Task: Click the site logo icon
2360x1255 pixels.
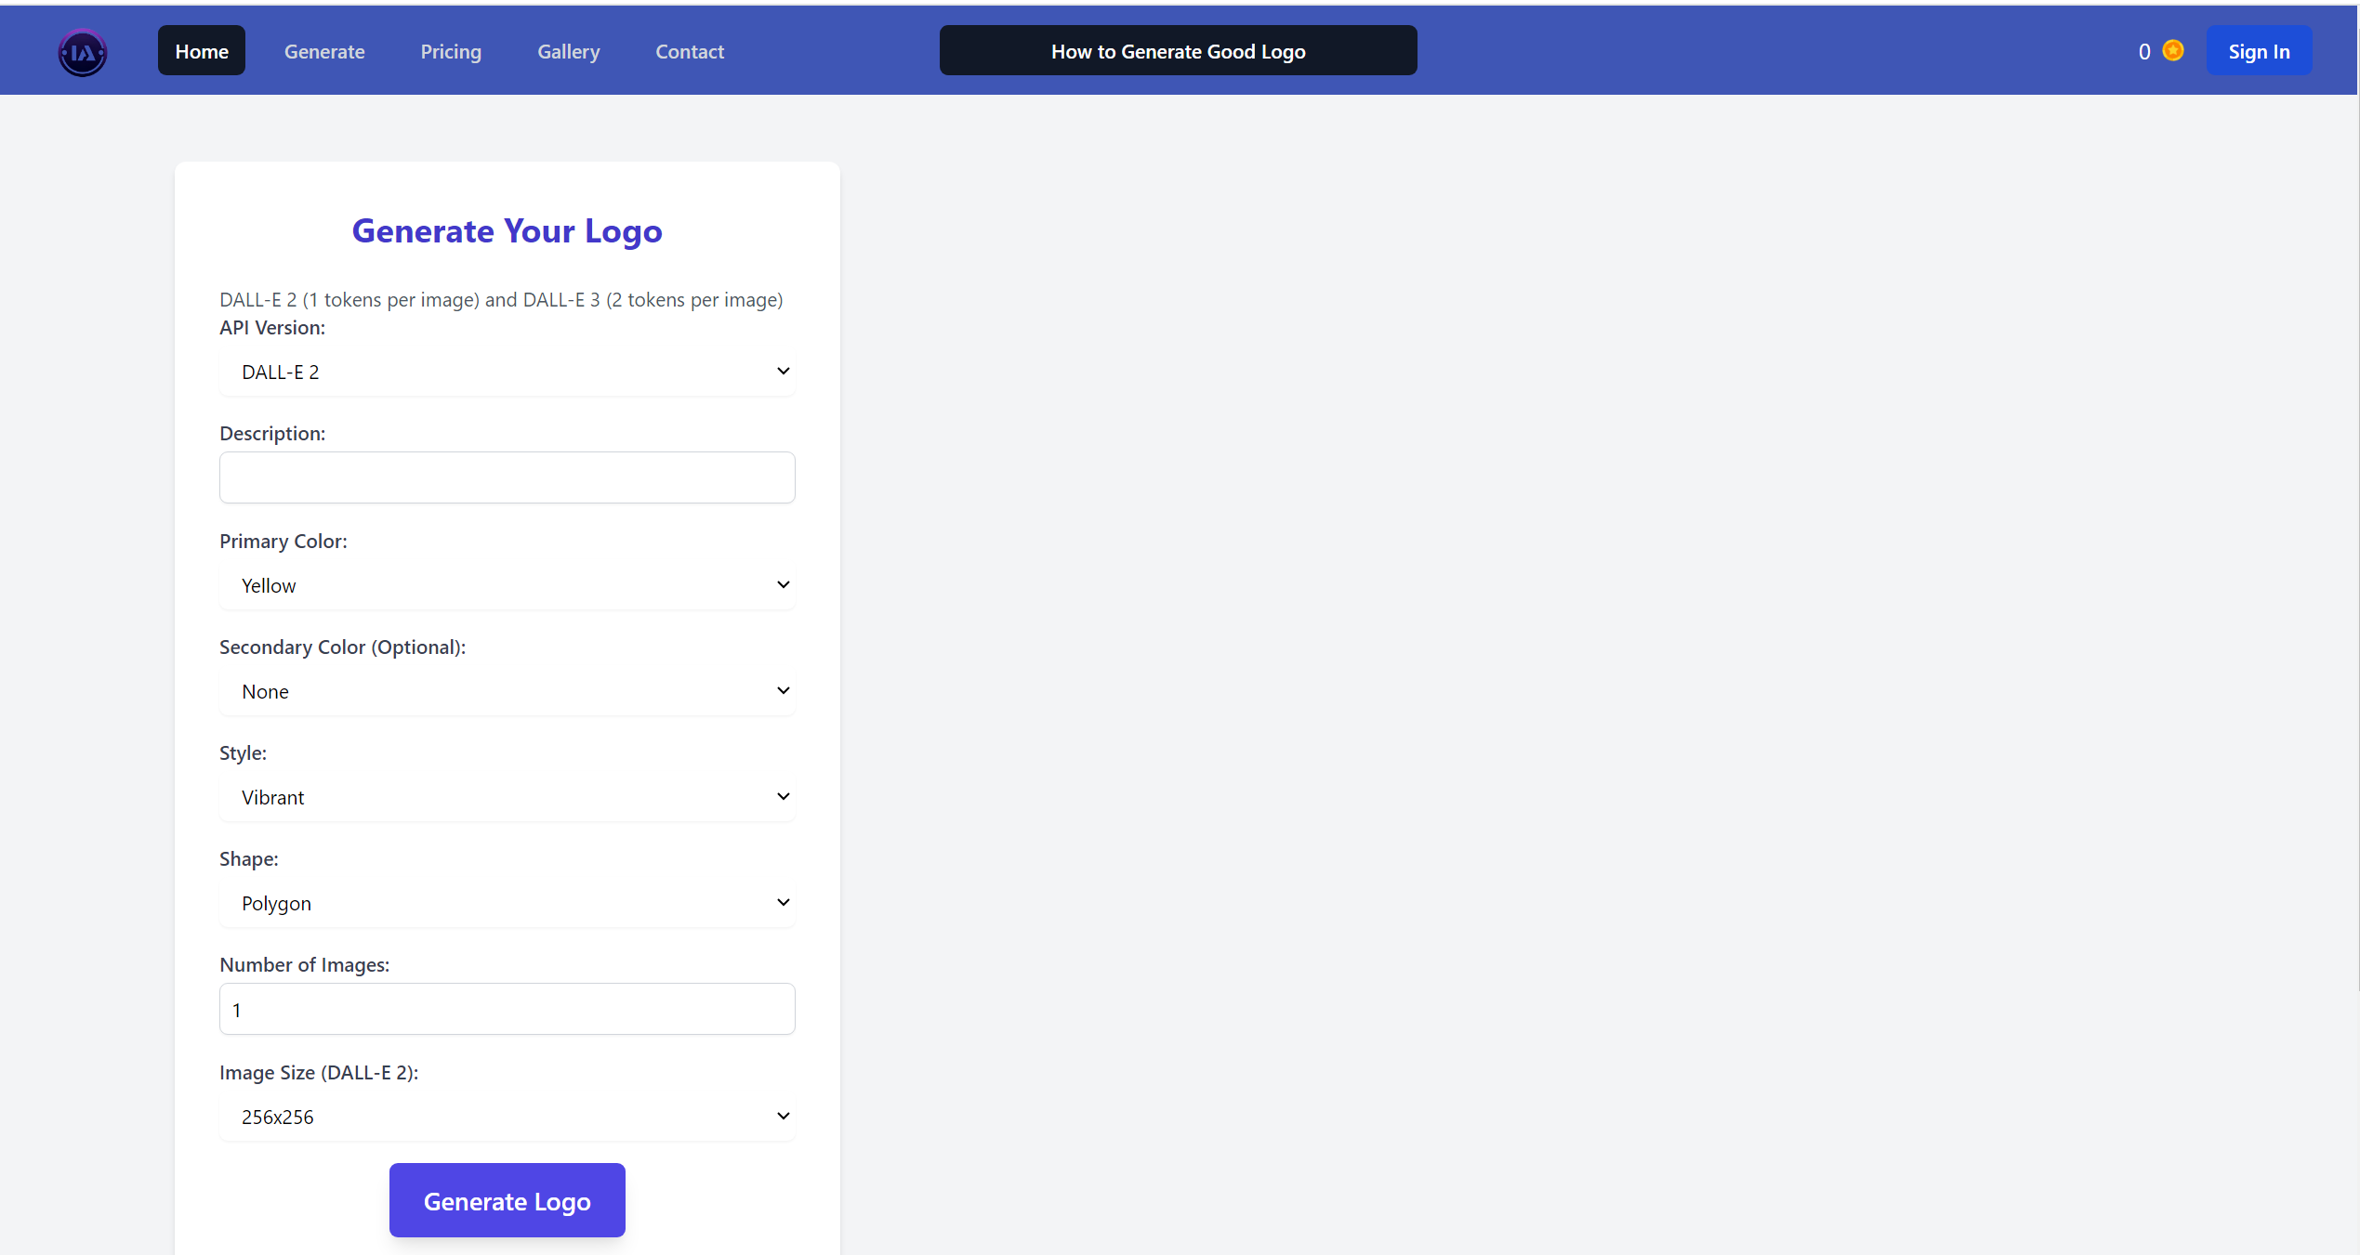Action: coord(83,52)
